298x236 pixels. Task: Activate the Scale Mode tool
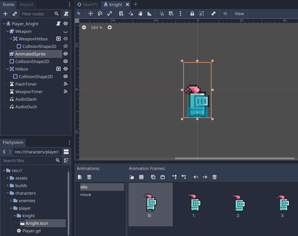click(110, 14)
